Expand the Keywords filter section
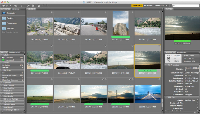The image size is (200, 114). point(7,83)
